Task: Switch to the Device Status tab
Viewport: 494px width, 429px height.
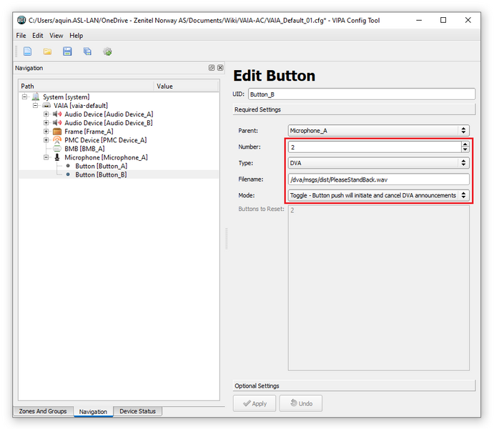Action: (138, 411)
